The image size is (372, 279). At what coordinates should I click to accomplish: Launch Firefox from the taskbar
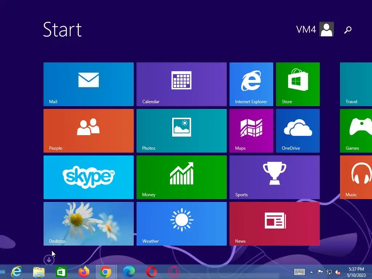(84, 272)
